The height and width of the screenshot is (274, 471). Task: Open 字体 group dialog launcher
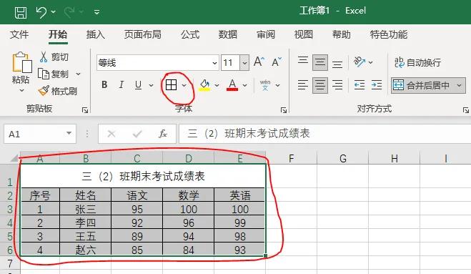pyautogui.click(x=284, y=110)
